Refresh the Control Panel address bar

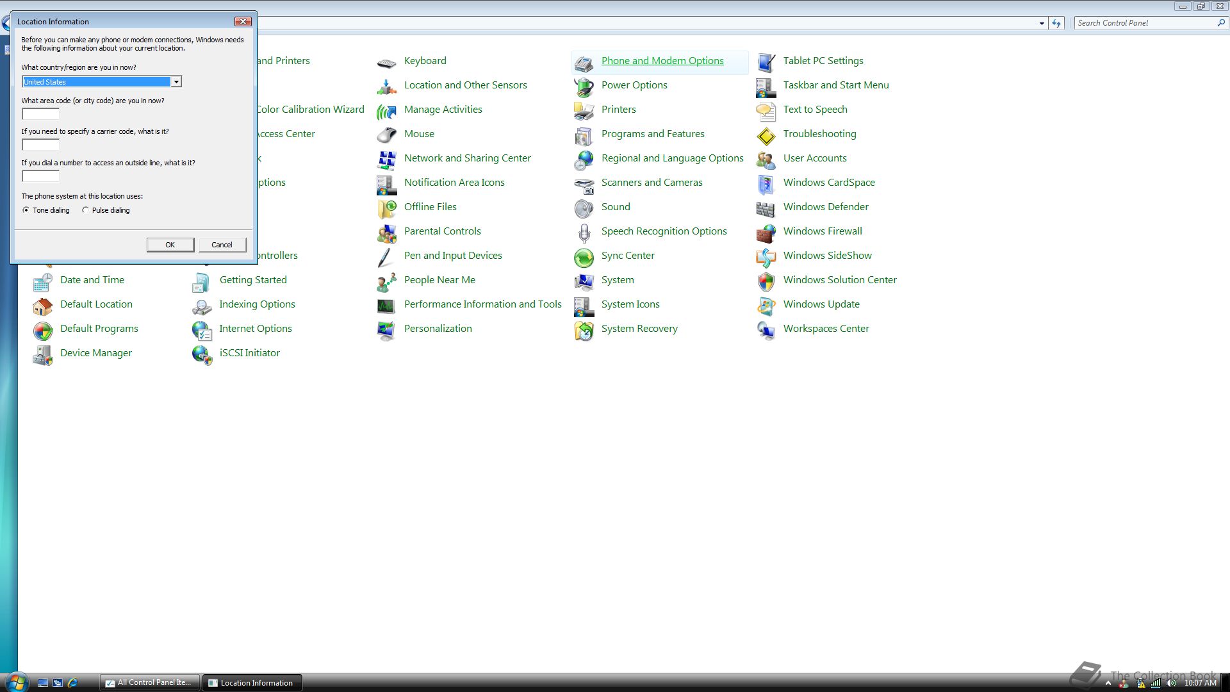pos(1056,23)
